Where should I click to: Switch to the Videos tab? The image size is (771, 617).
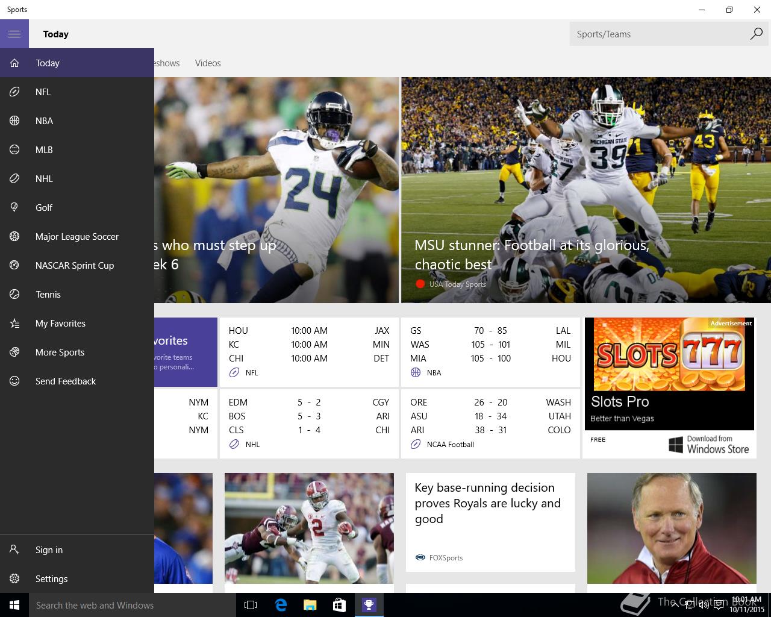pos(208,63)
